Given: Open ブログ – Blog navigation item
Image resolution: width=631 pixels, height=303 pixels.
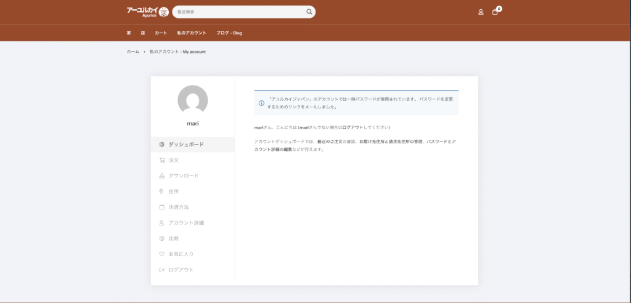Looking at the screenshot, I should click(x=229, y=33).
